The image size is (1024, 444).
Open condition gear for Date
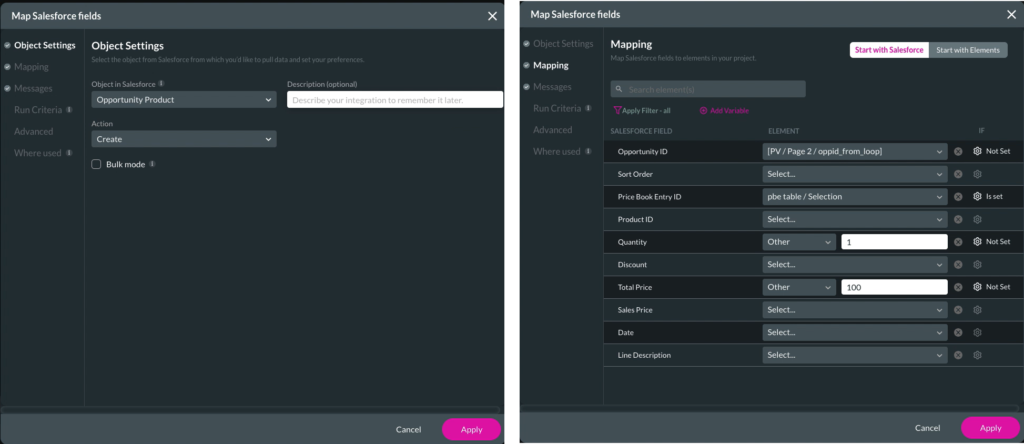pyautogui.click(x=977, y=332)
